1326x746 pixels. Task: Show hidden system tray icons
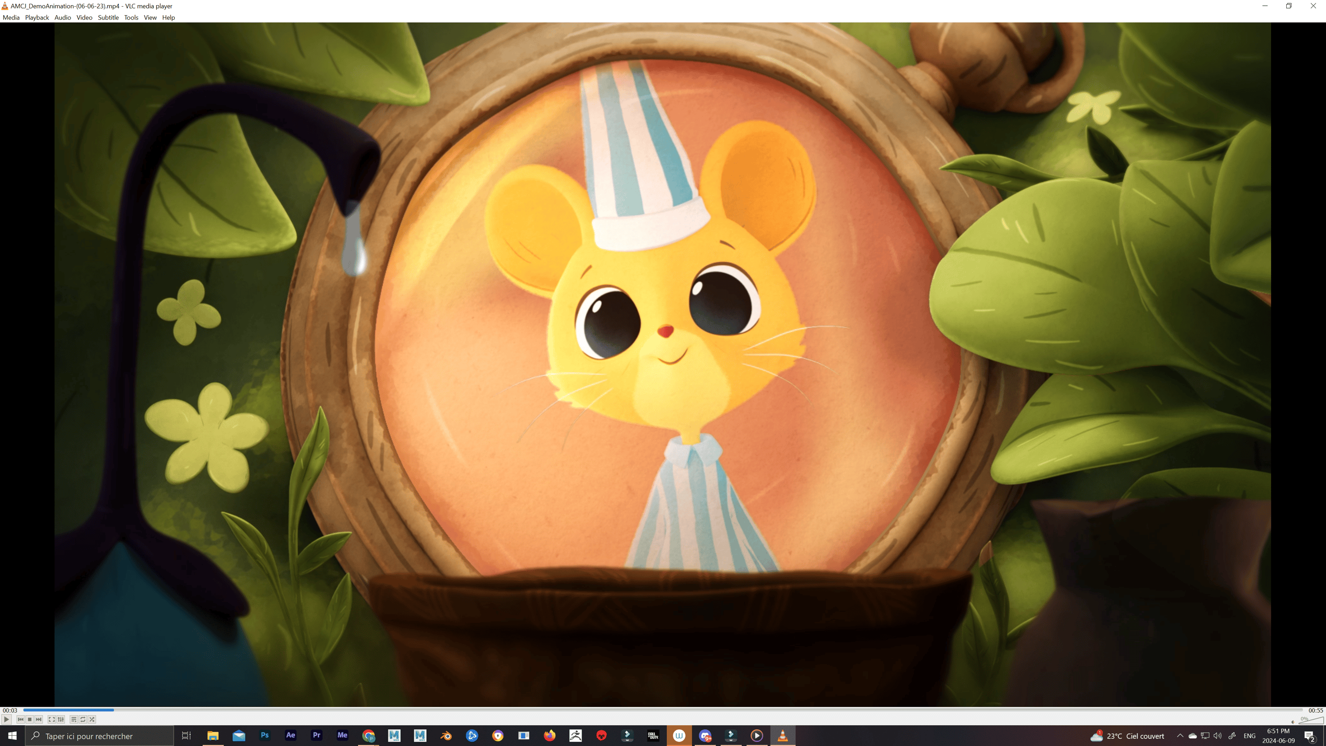coord(1180,736)
